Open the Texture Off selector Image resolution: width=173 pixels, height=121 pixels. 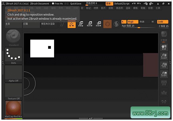pos(13,92)
